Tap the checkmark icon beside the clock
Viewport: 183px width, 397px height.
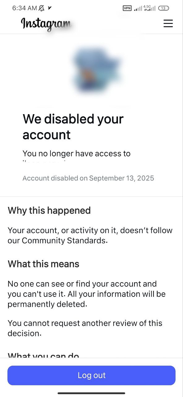(49, 8)
